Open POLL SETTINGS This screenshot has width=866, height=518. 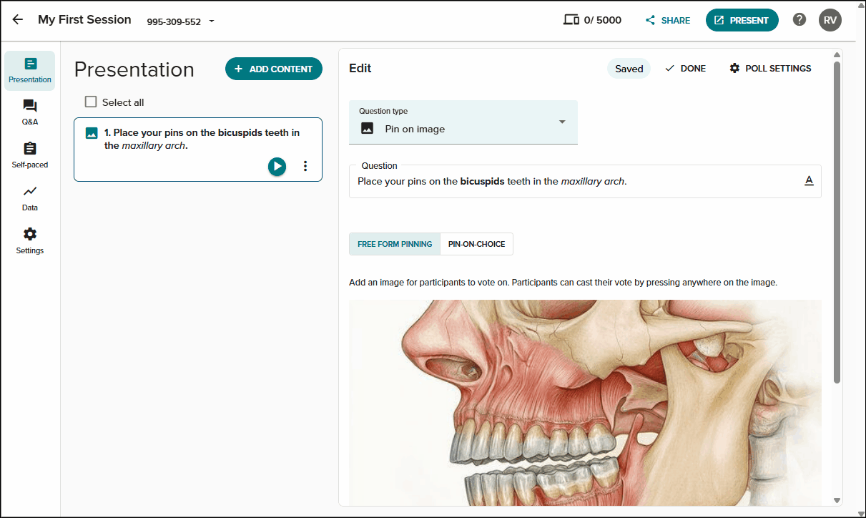[x=770, y=69]
